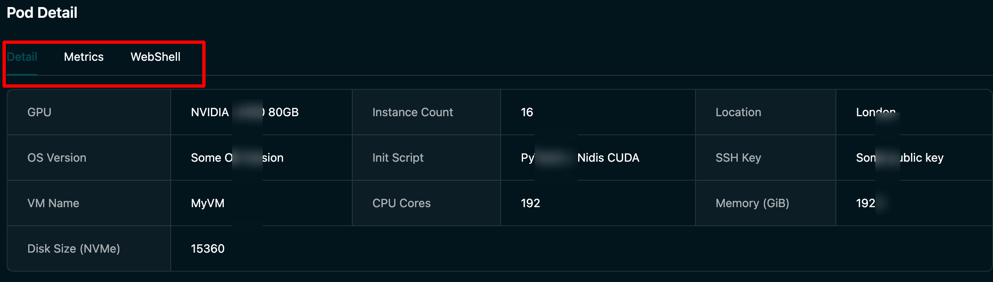Click the Disk Size (NVMe) label
Screen dimensions: 993x282
click(x=73, y=249)
